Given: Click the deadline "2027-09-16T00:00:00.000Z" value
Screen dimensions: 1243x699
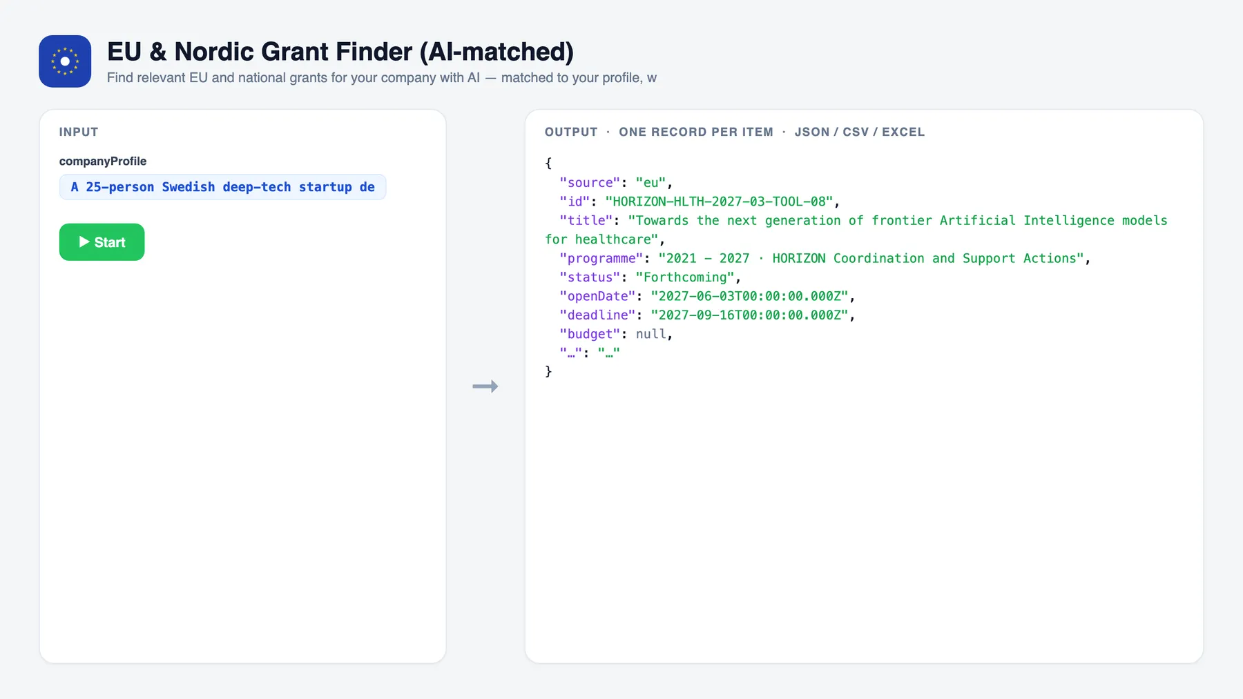Looking at the screenshot, I should point(749,315).
